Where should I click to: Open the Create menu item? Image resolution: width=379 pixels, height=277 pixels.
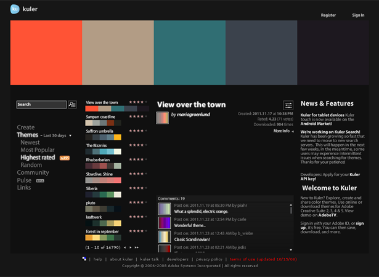[26, 127]
